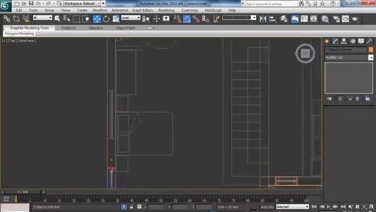The width and height of the screenshot is (376, 212).
Task: Open Edit Named Selection Sets
Action: tap(216, 19)
